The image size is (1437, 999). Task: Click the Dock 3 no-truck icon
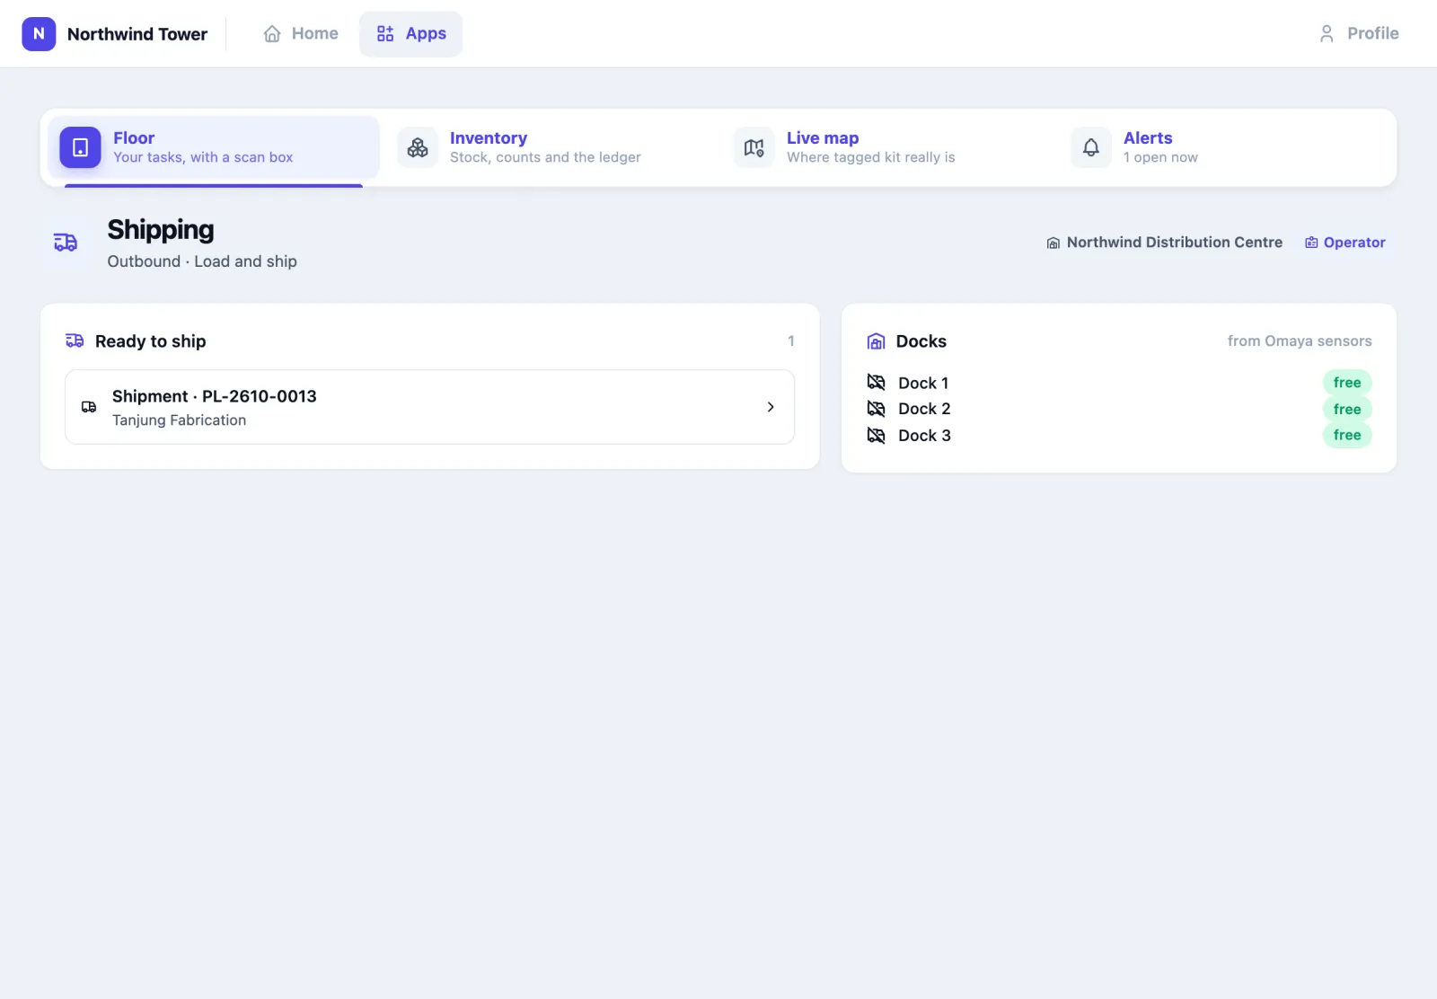tap(877, 436)
